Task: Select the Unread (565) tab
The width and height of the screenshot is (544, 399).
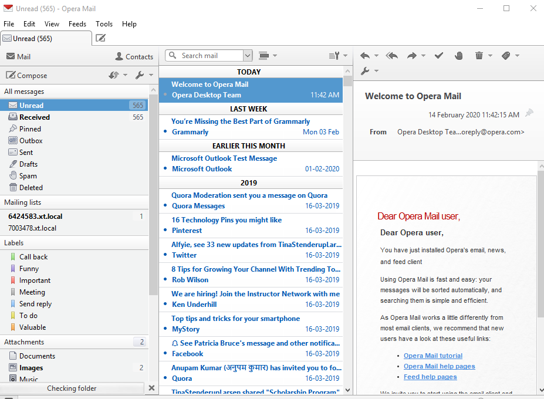Action: coord(46,38)
